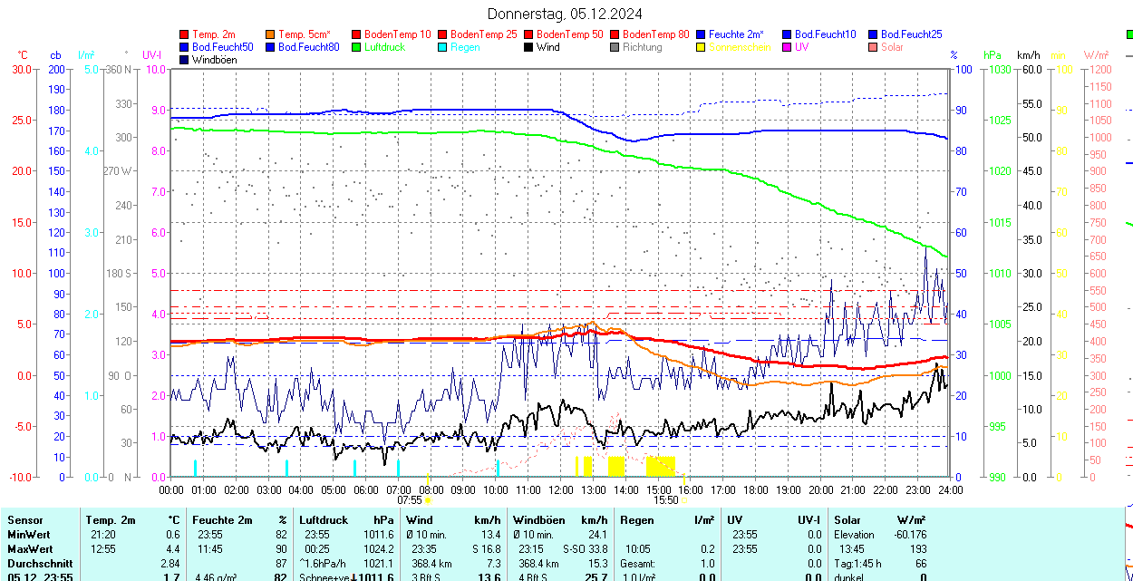The image size is (1133, 581).
Task: Select the green Luftdruck legend square
Action: click(x=357, y=47)
